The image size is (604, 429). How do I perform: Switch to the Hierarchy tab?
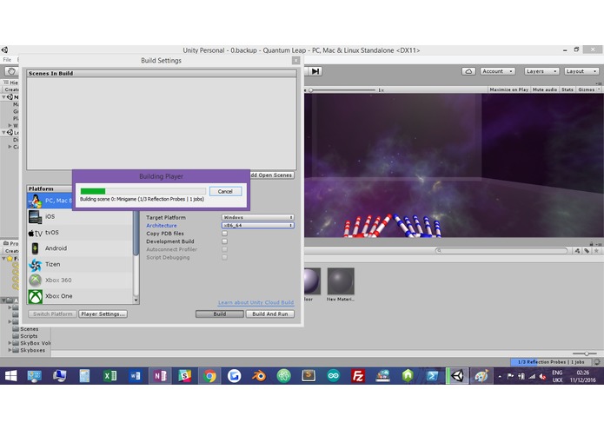click(x=10, y=82)
